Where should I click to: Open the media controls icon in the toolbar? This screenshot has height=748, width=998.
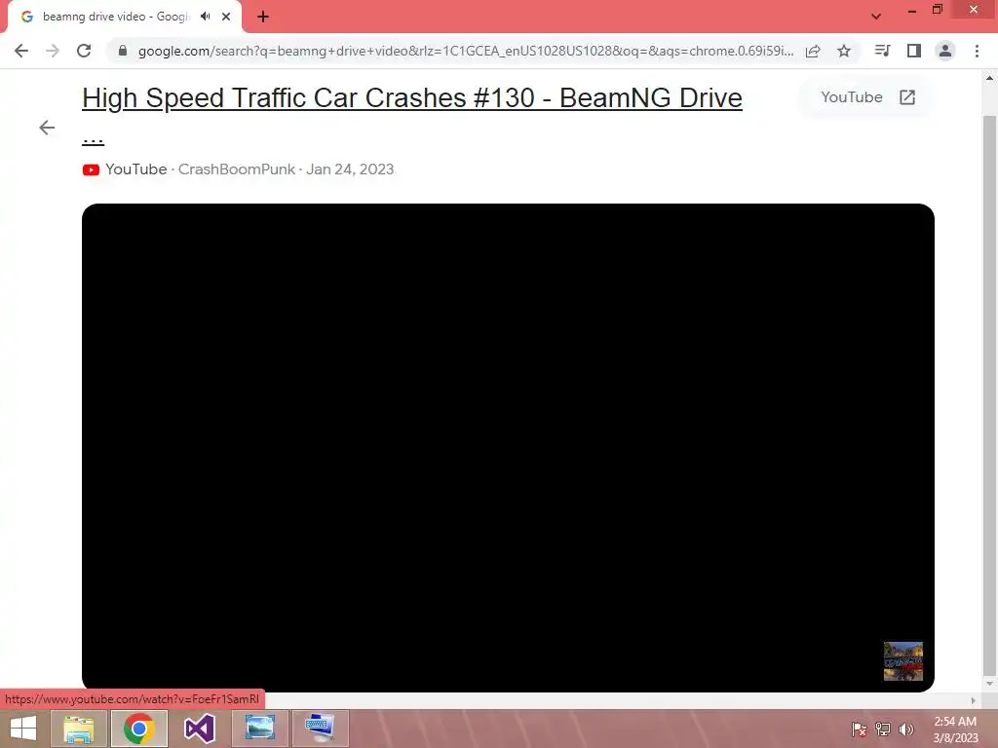[882, 51]
